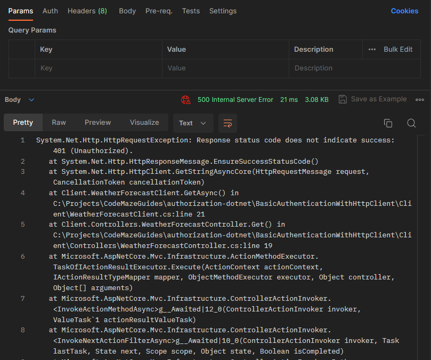The image size is (431, 360).
Task: Click the network globe error icon
Action: click(185, 100)
